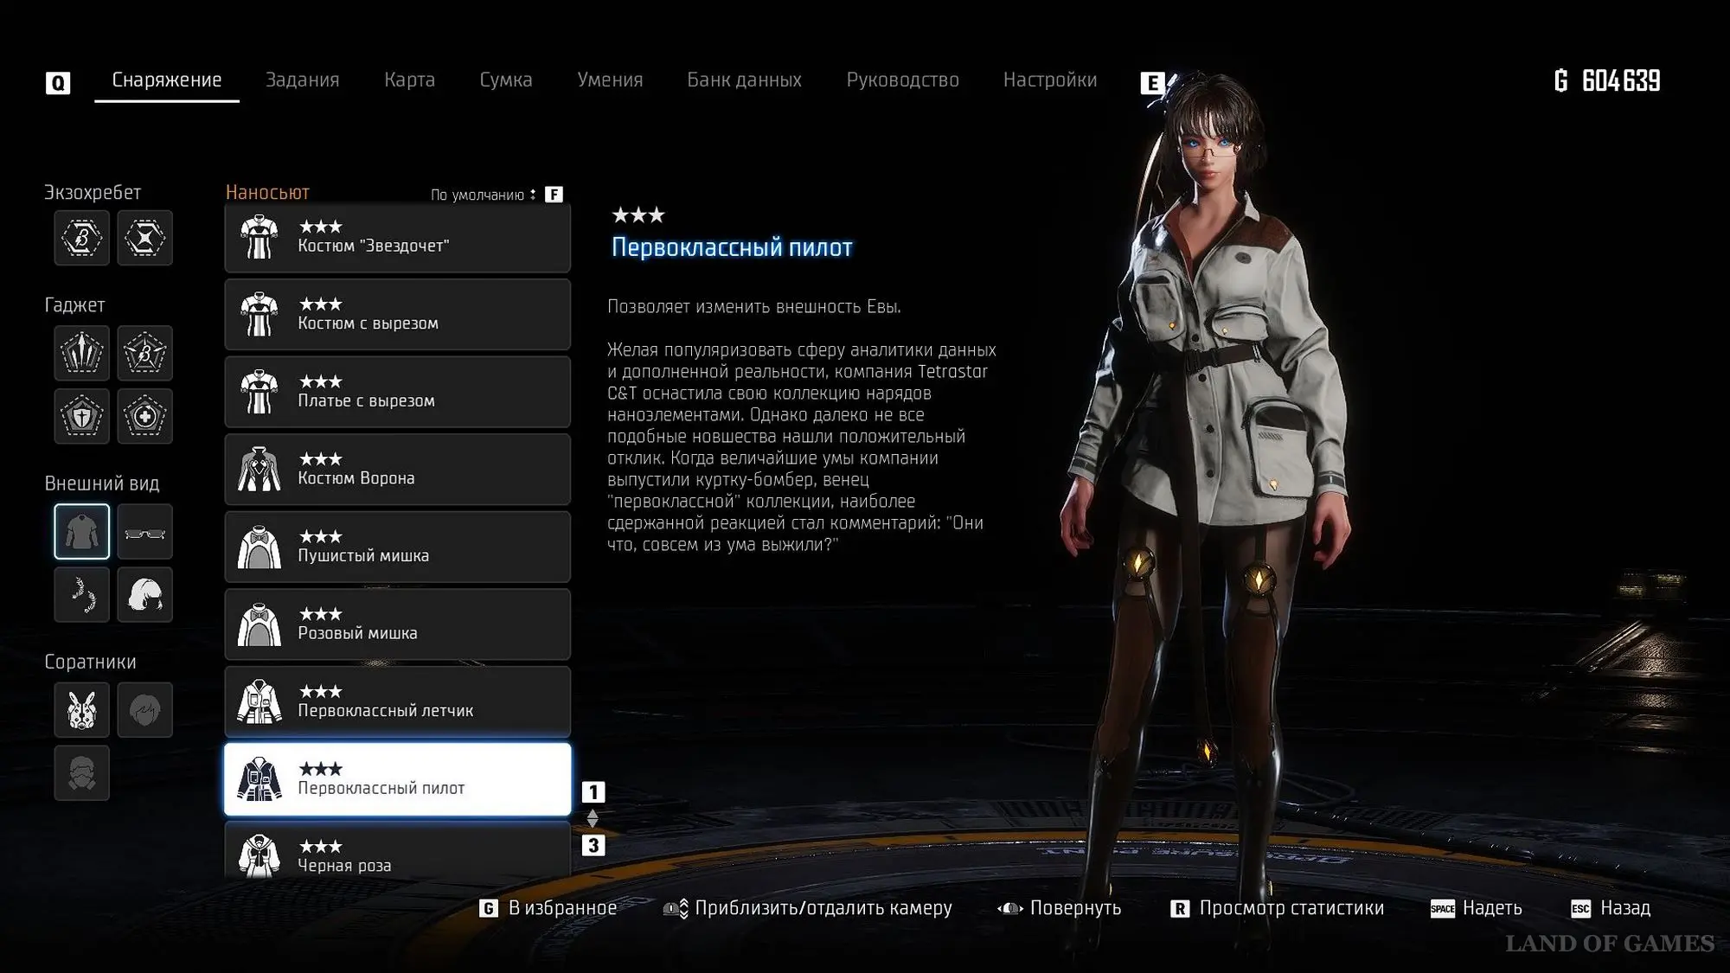Image resolution: width=1730 pixels, height=973 pixels.
Task: Select the Первоклассный пилот nanosuit row
Action: tap(397, 779)
